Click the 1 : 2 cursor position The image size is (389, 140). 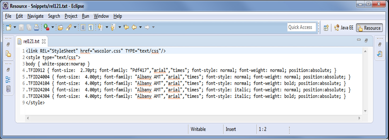263,129
